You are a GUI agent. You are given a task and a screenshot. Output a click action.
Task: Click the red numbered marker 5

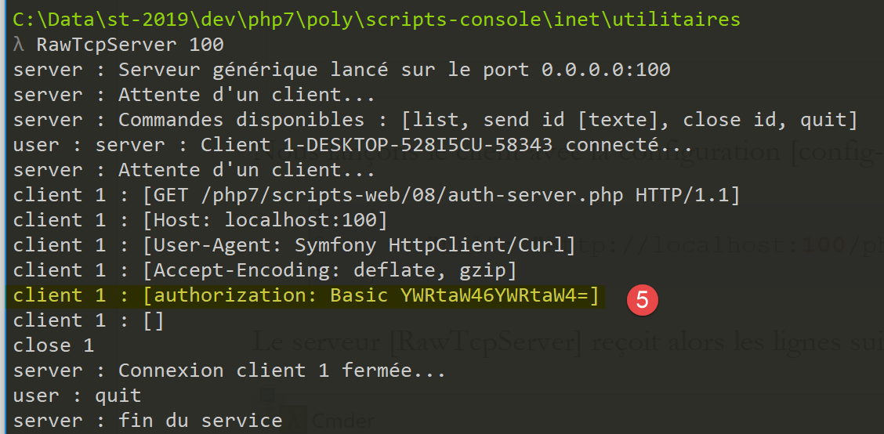pyautogui.click(x=642, y=300)
